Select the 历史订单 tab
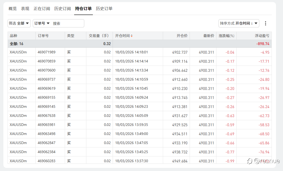 [104, 9]
